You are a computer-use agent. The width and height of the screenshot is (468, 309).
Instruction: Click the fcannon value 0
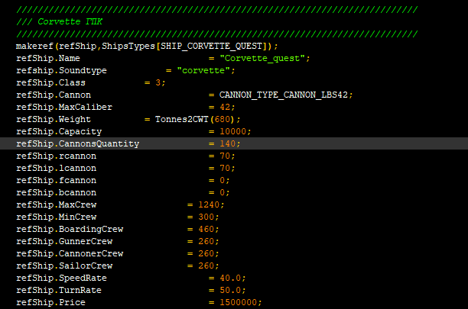click(223, 180)
